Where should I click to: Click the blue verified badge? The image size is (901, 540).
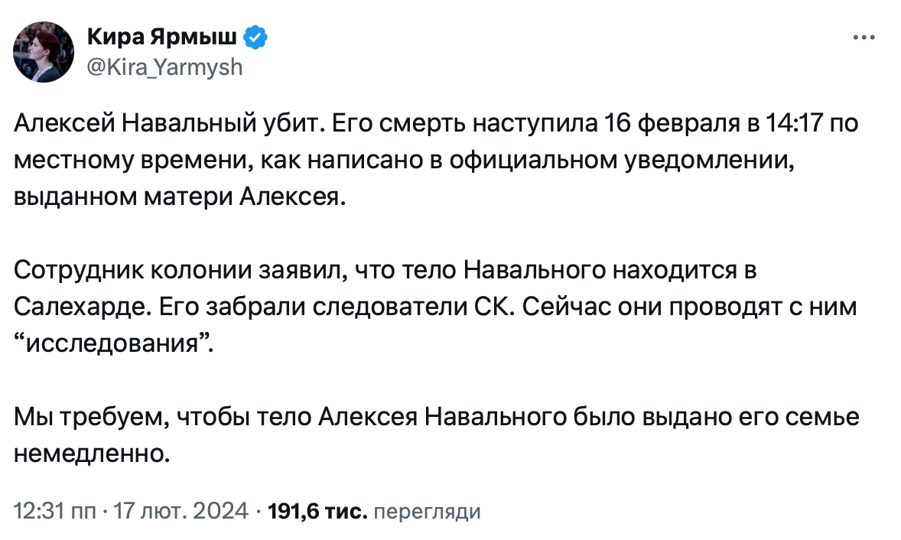coord(255,37)
